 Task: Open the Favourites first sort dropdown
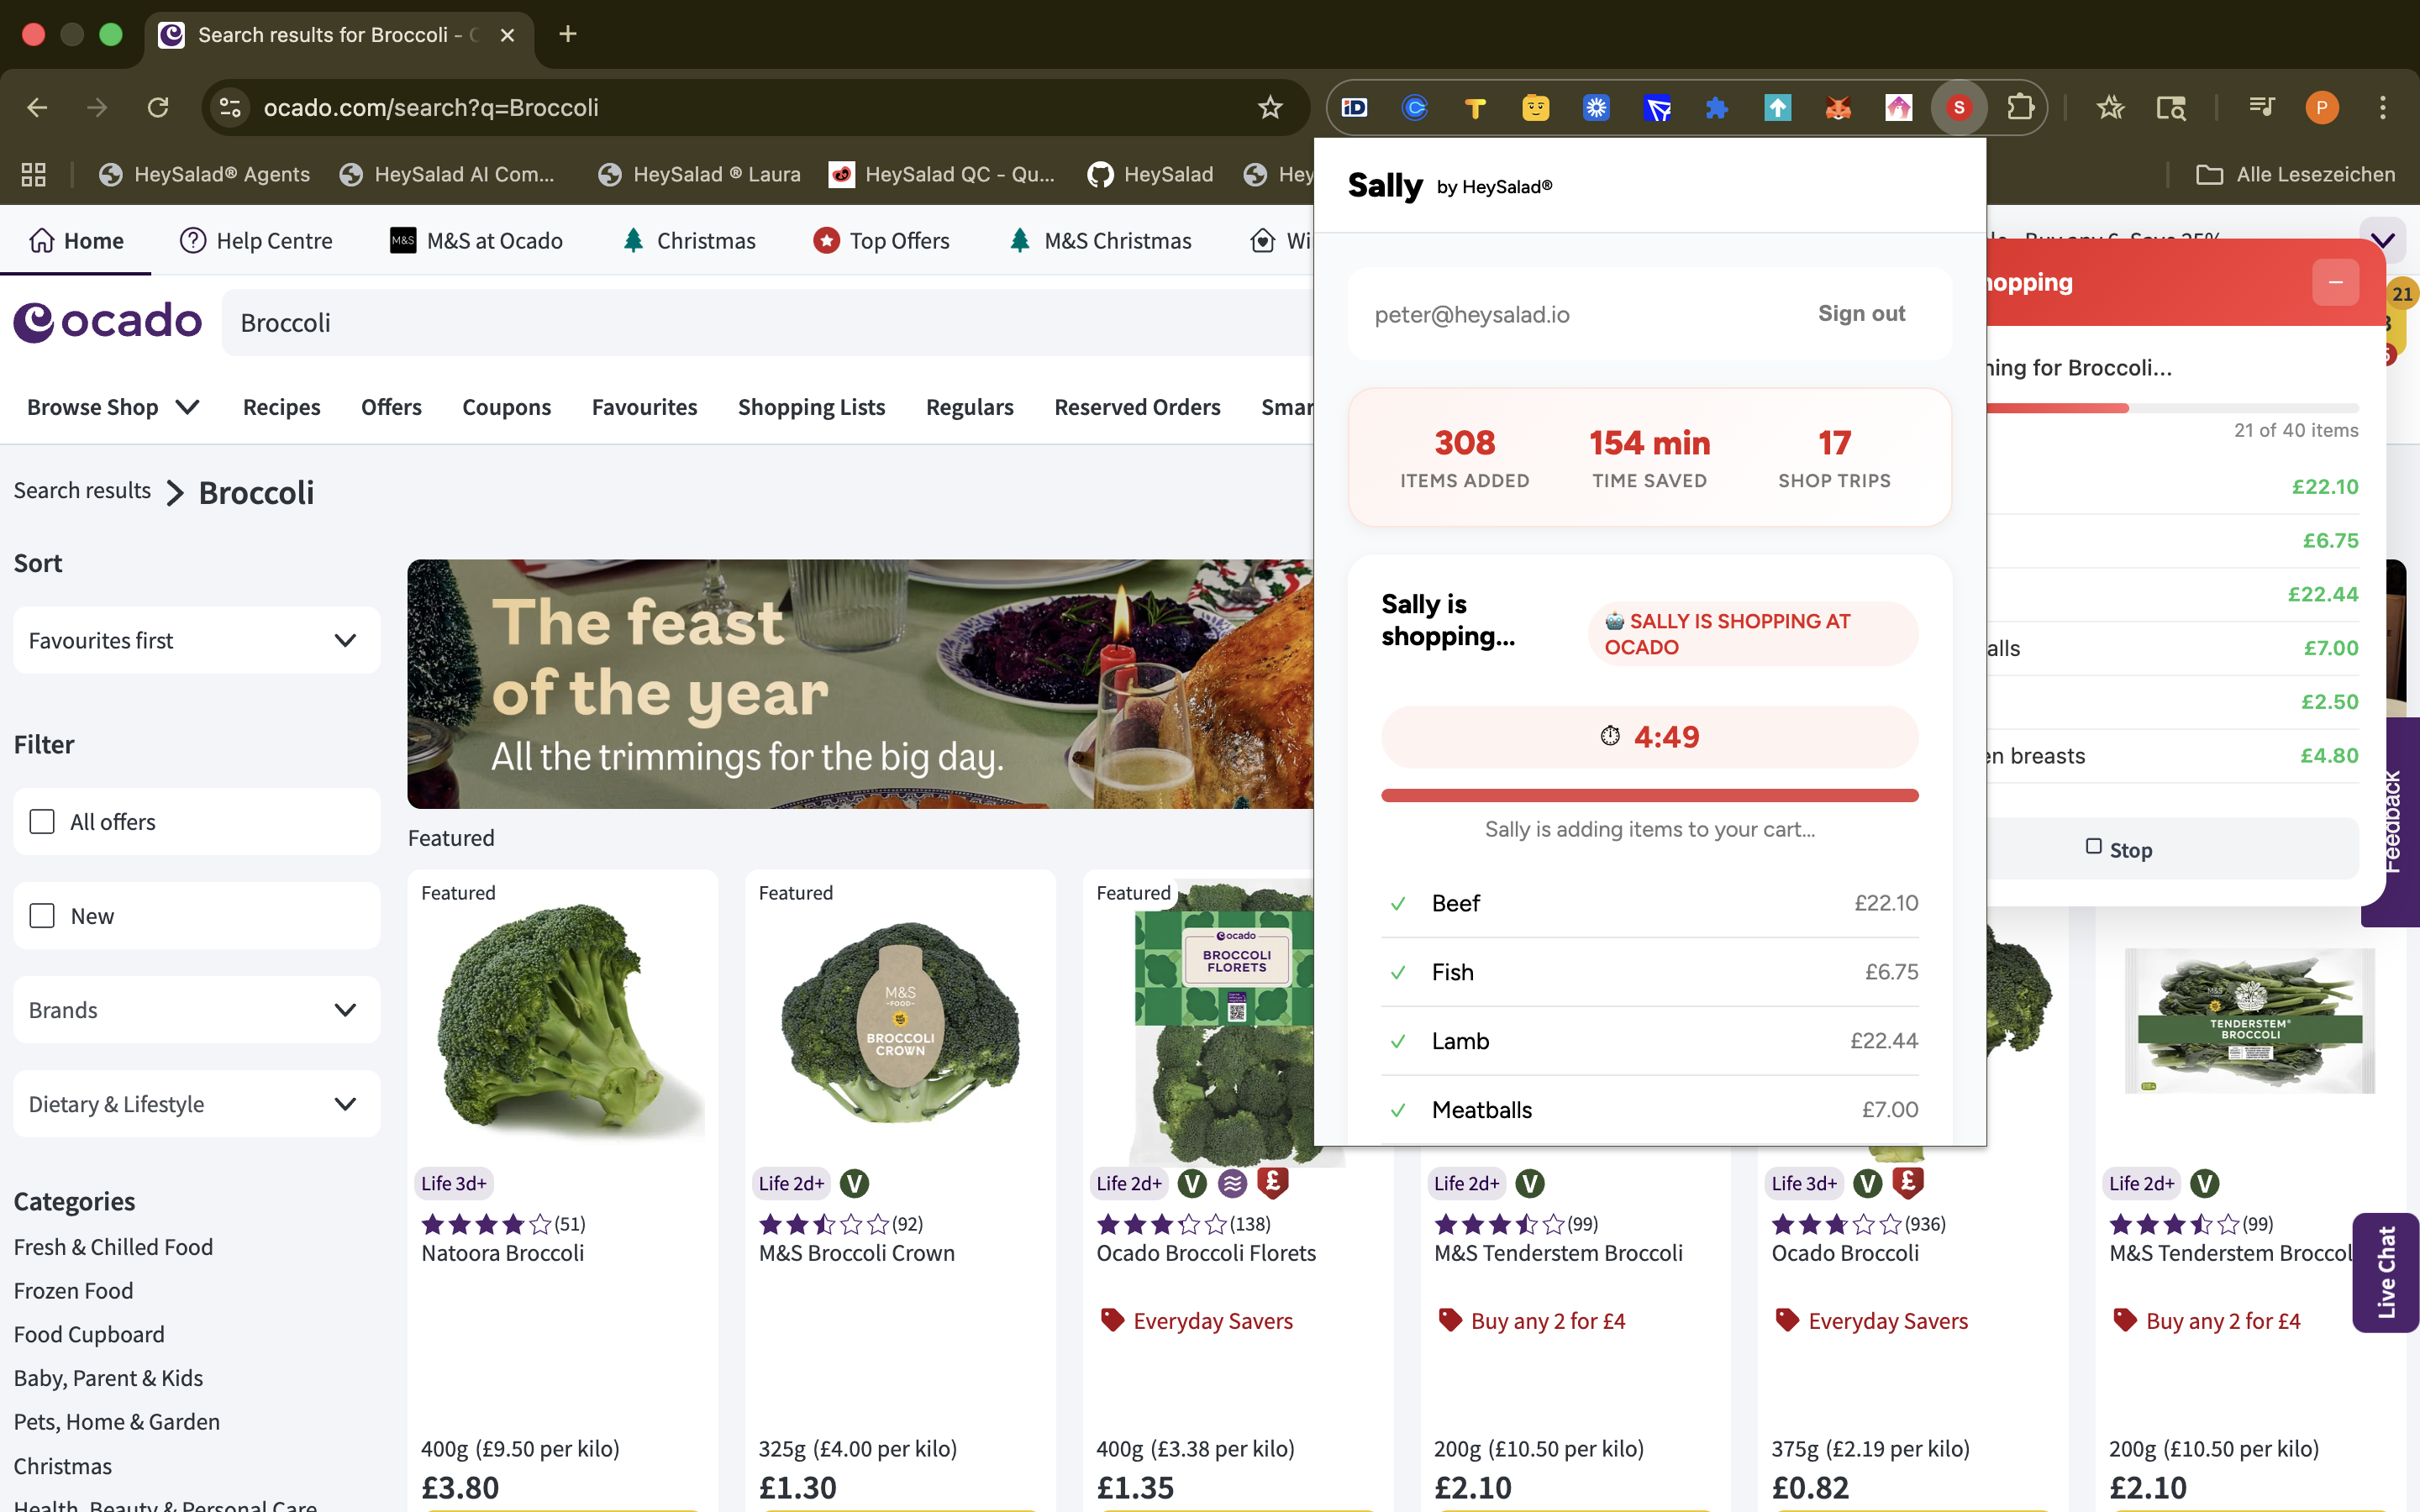pyautogui.click(x=195, y=640)
